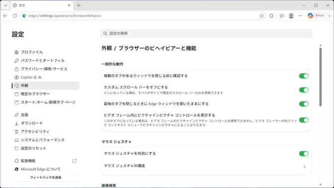
Task: Click フィードバックの送信 button
Action: pos(46,178)
